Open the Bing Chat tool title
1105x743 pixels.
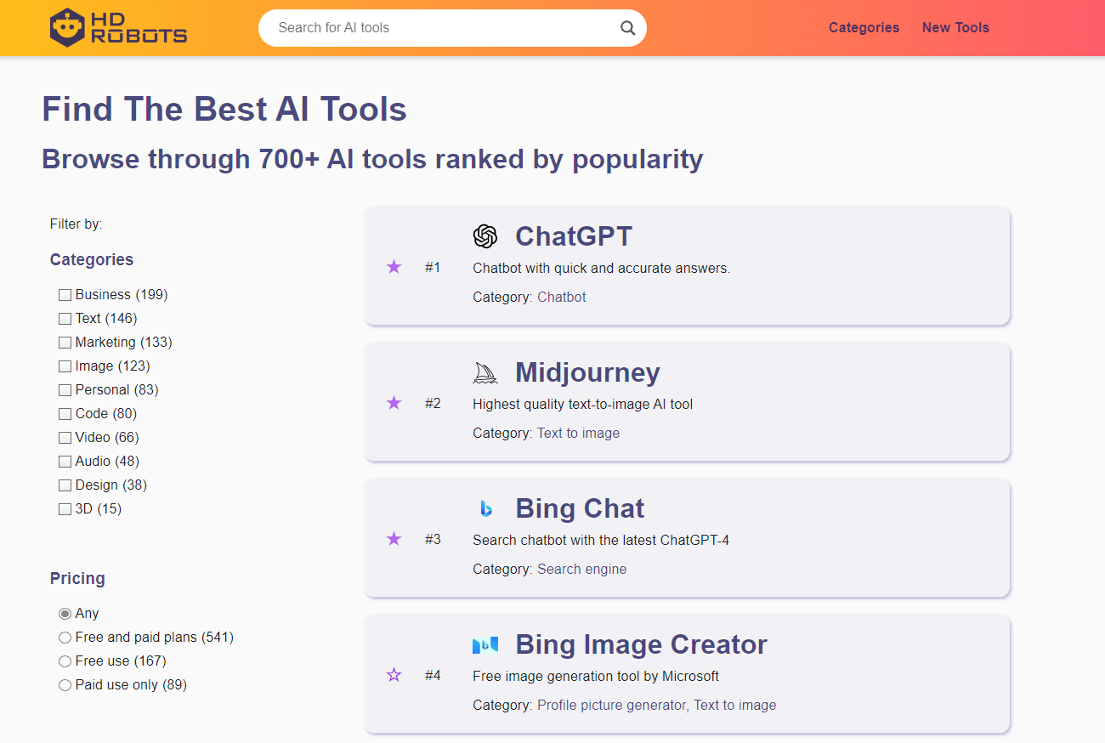(x=580, y=508)
